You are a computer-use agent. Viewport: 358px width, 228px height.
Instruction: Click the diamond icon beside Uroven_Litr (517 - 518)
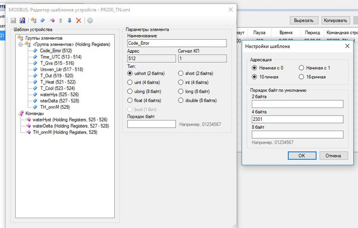[35, 69]
